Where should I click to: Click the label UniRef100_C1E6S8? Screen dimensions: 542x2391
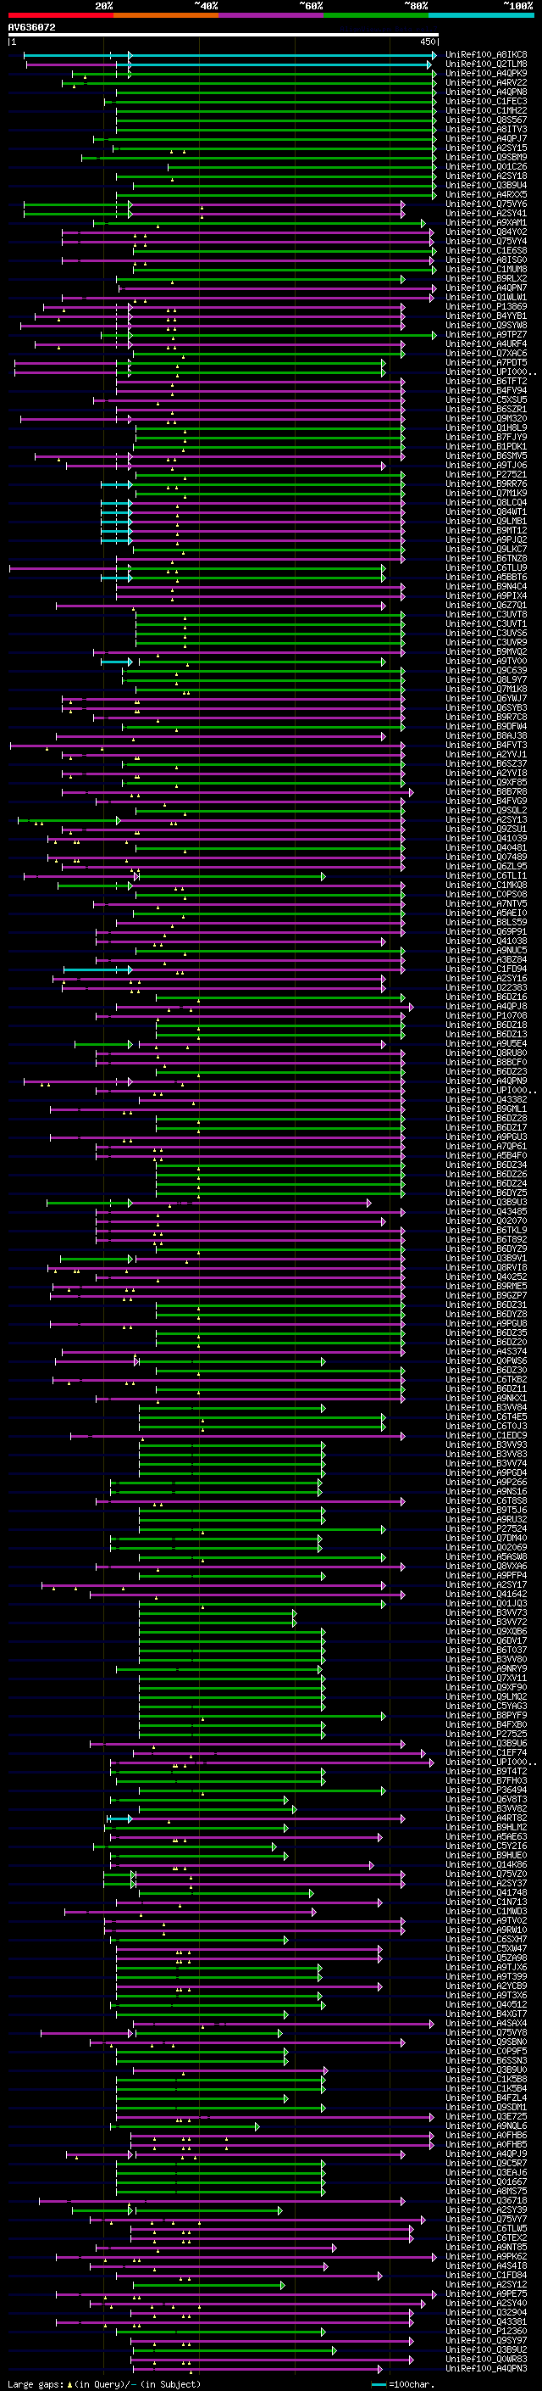tap(486, 250)
